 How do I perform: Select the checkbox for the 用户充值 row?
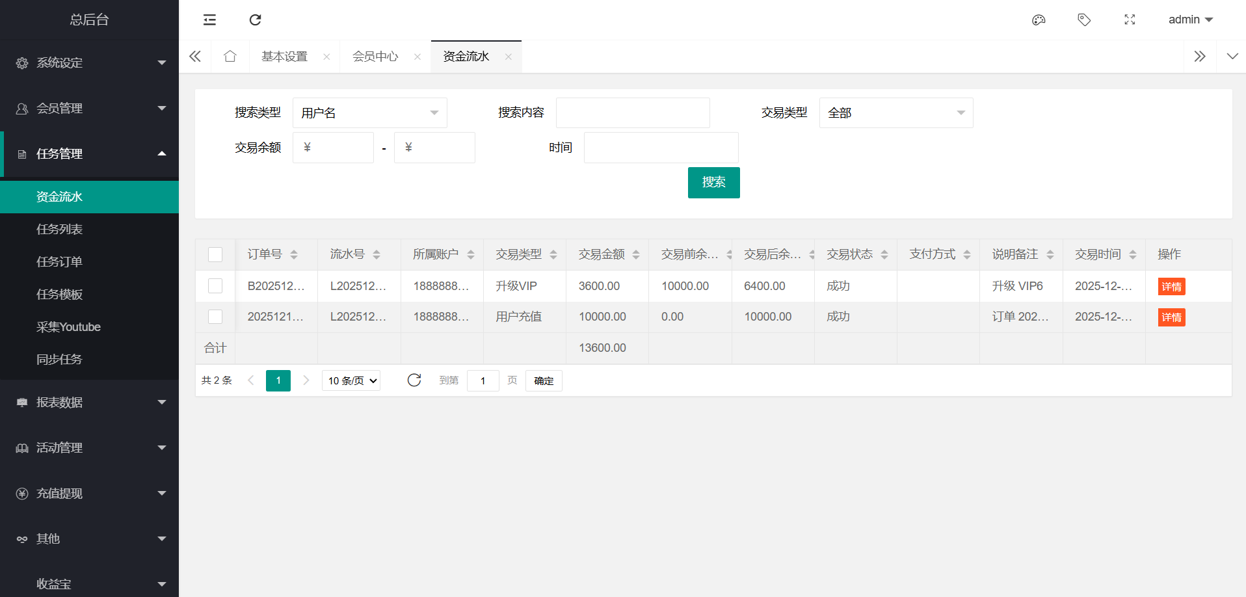215,317
